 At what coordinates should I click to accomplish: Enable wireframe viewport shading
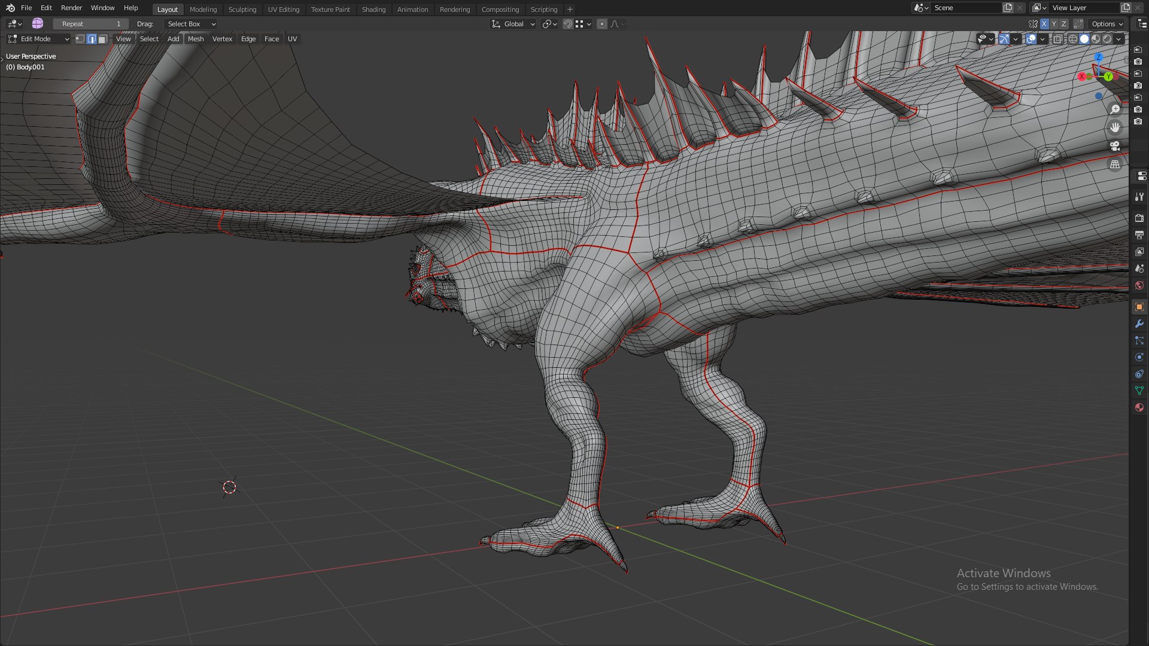[1073, 39]
